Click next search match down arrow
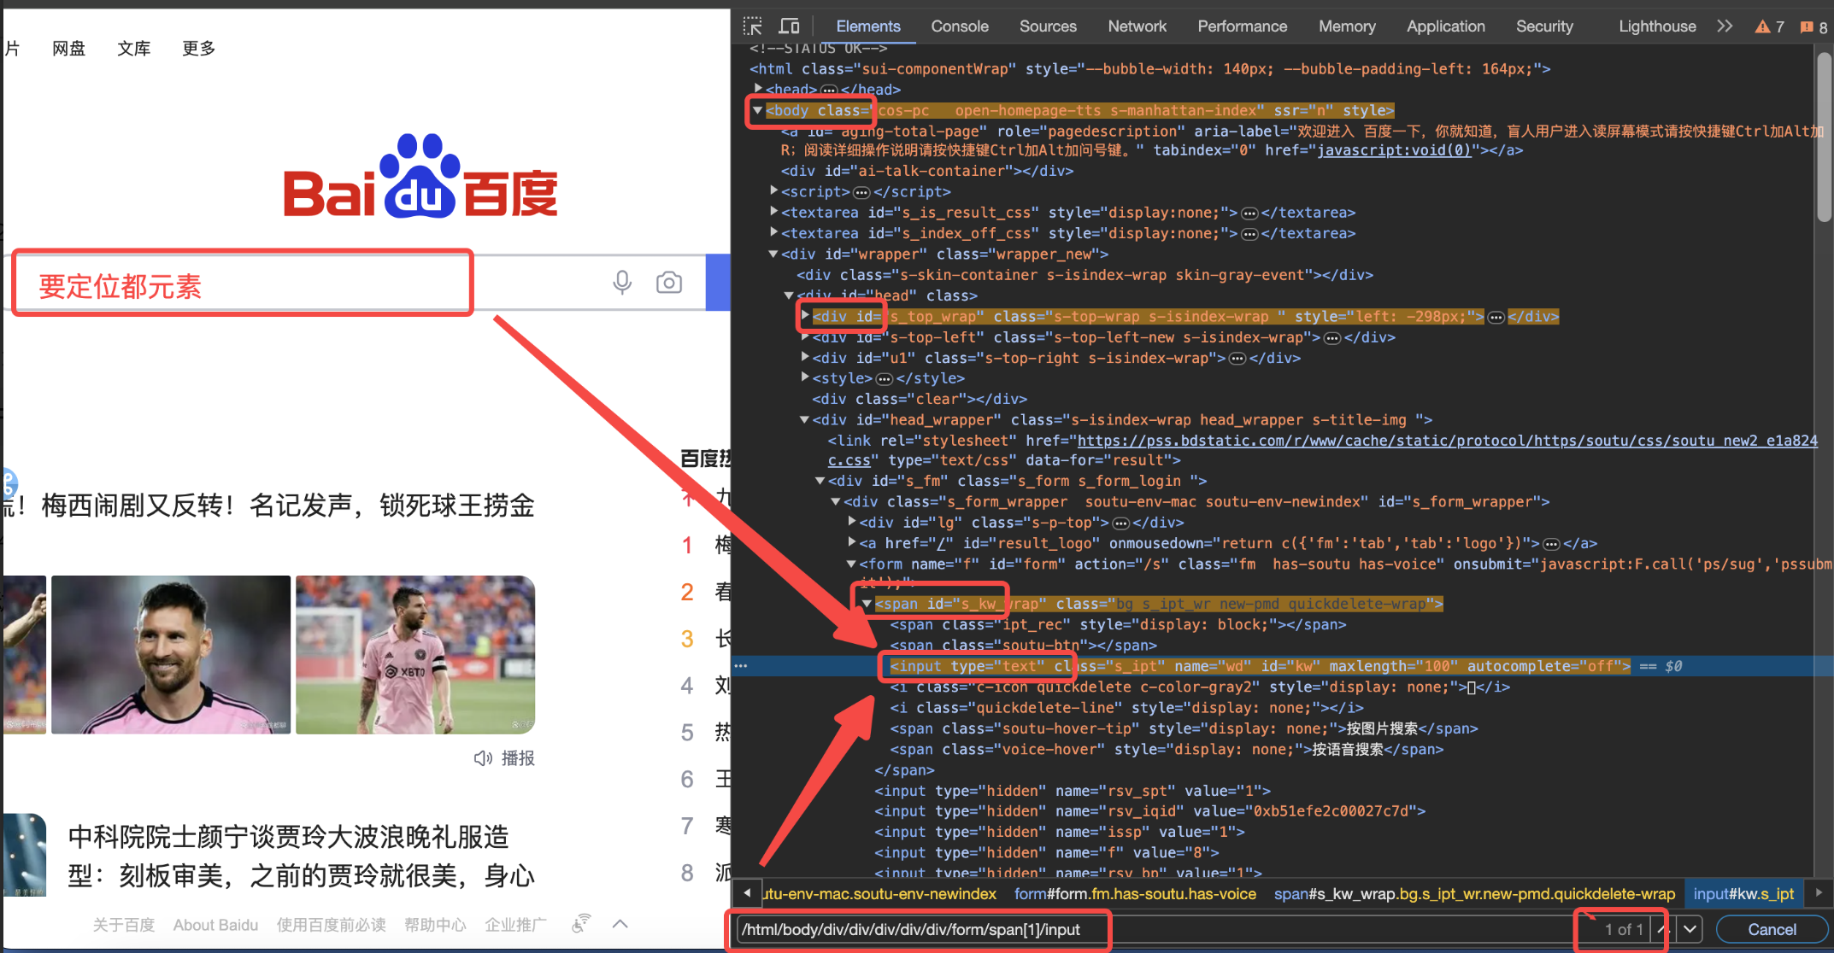The image size is (1834, 953). pyautogui.click(x=1690, y=929)
